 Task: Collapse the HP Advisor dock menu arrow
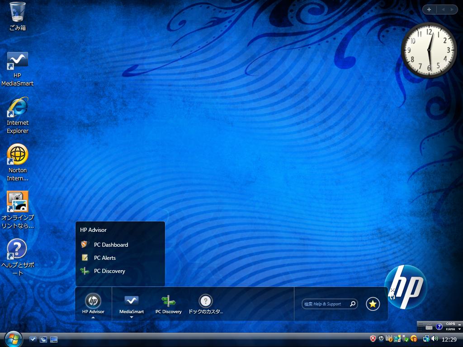pos(93,318)
